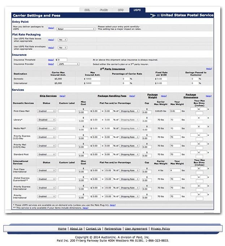Open Priority International status dropdown
Image resolution: width=225 pixels, height=246 pixels.
[47, 196]
